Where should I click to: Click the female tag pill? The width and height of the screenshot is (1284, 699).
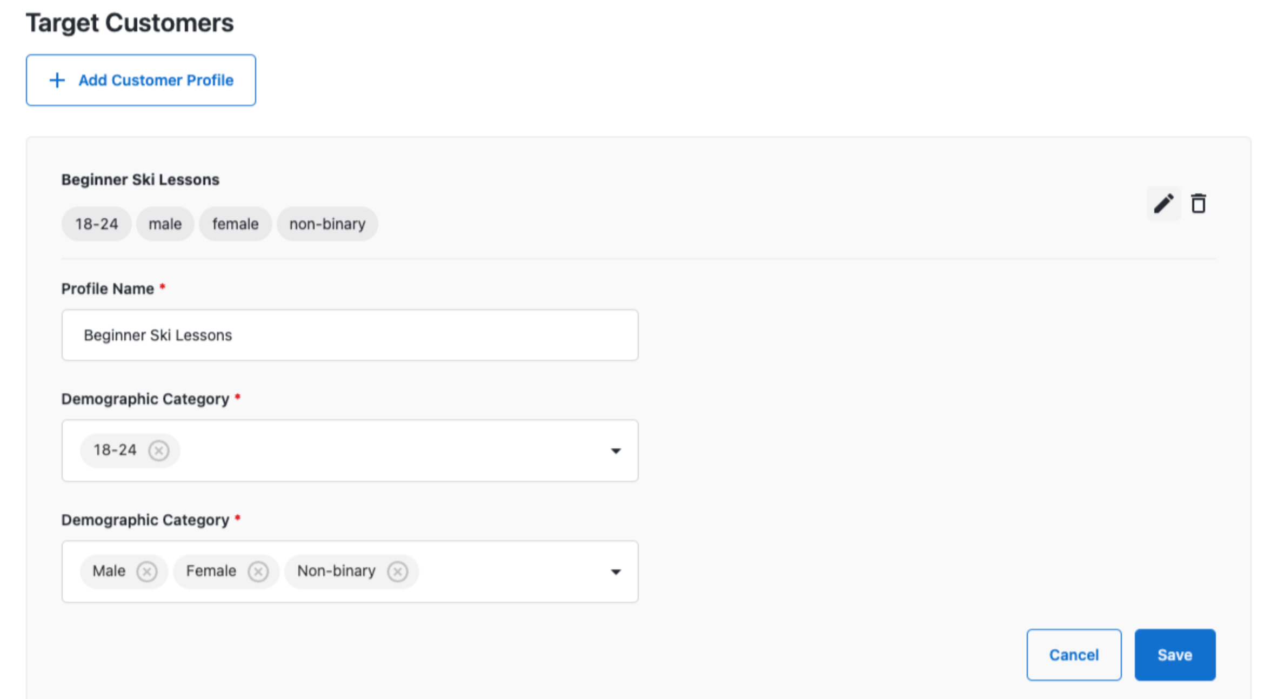(235, 223)
